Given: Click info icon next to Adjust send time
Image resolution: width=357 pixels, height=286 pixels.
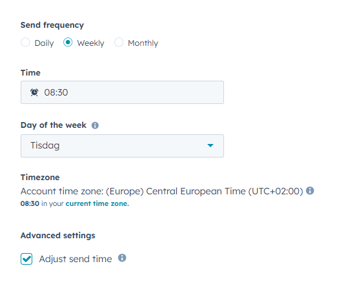Looking at the screenshot, I should 122,258.
